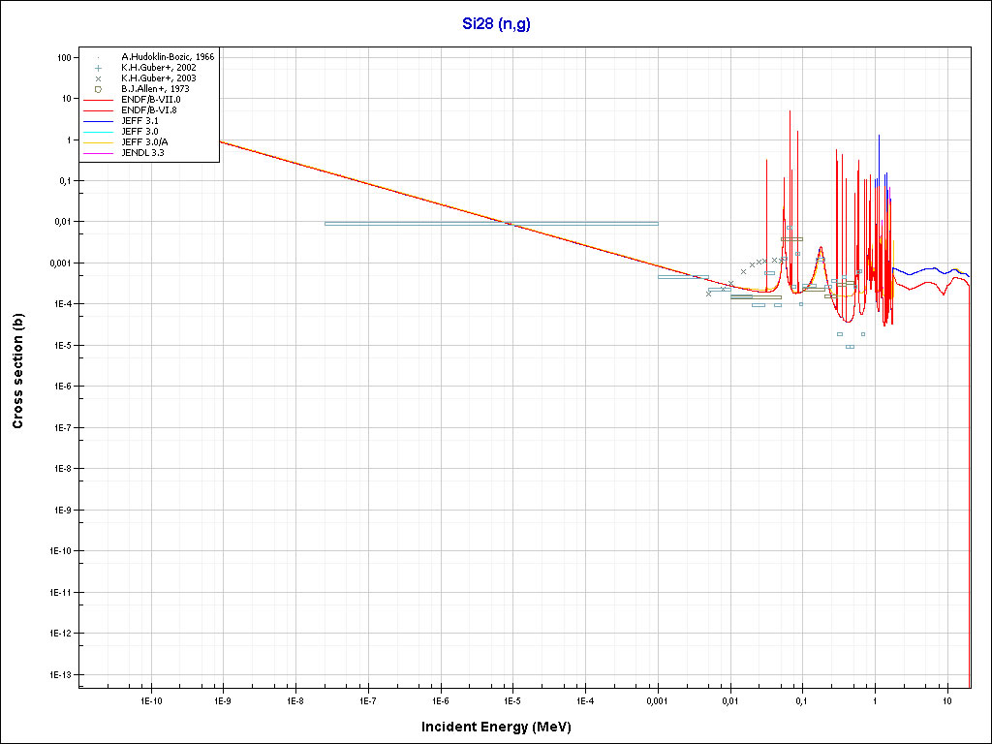Click the 1E-8 tick on the energy axis
The image size is (992, 744).
pos(294,699)
